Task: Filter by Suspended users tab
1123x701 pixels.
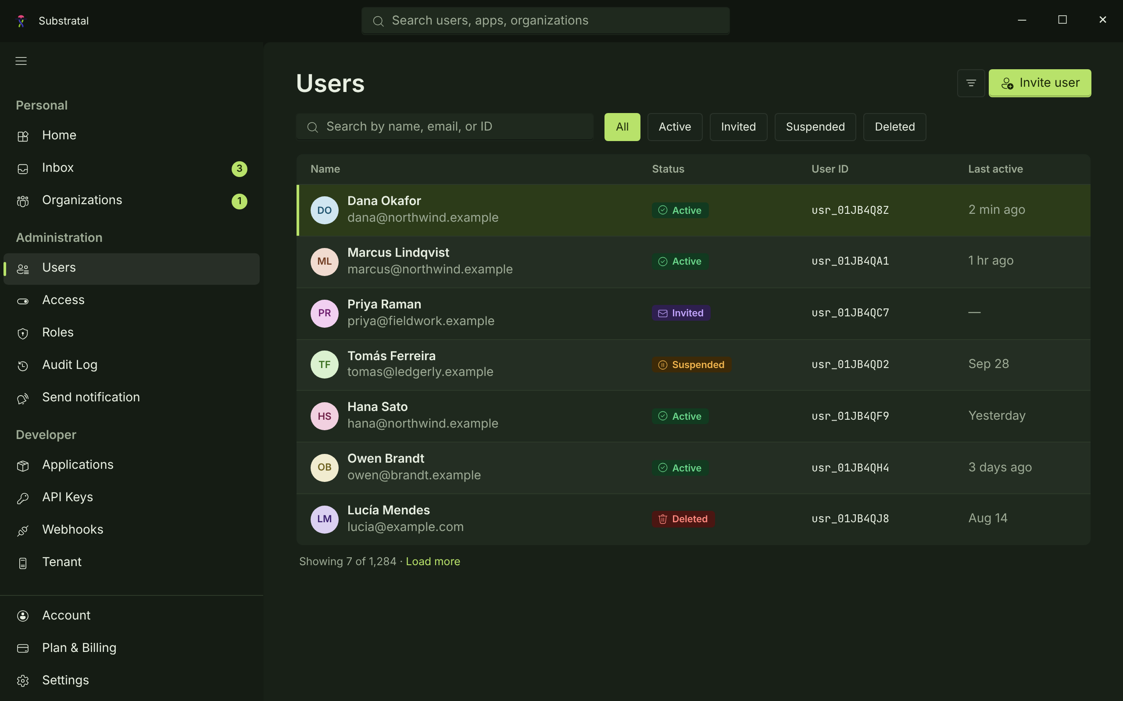Action: tap(815, 127)
